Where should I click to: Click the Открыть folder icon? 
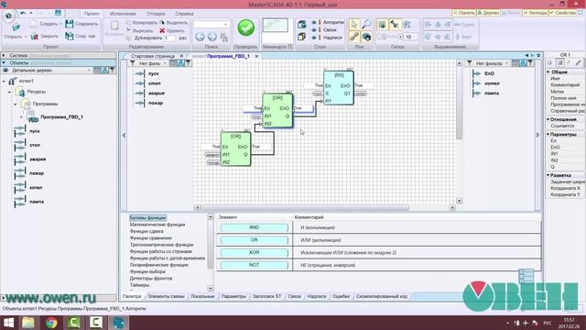coord(16,27)
